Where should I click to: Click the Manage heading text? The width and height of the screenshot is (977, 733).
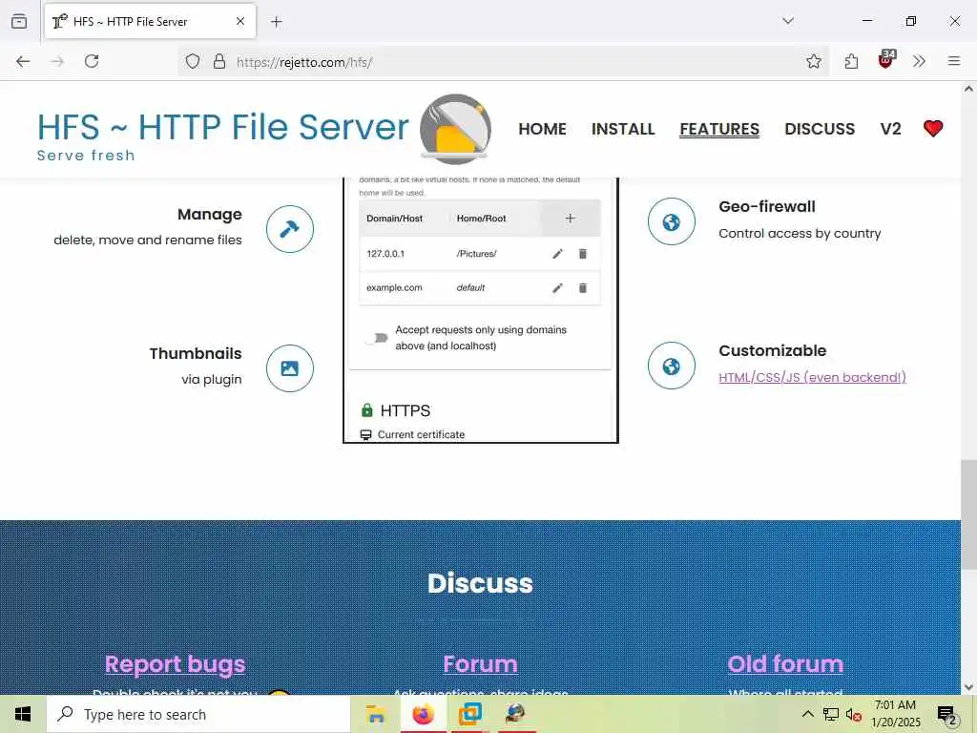click(209, 215)
